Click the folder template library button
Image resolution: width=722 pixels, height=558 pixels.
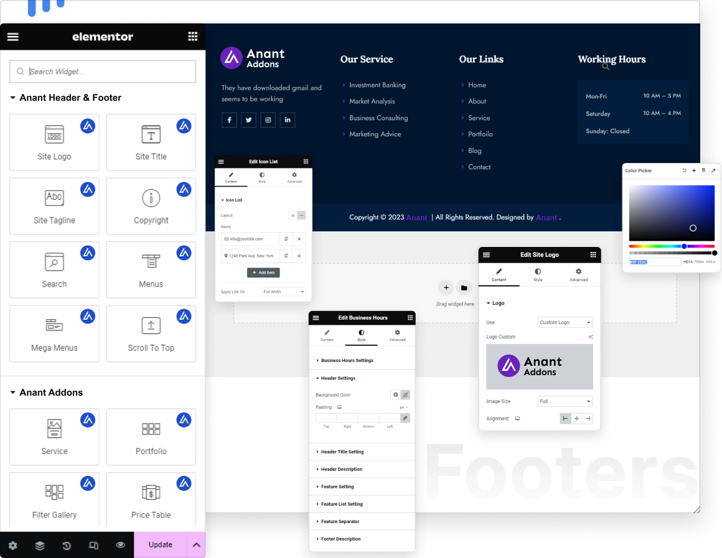pos(464,288)
